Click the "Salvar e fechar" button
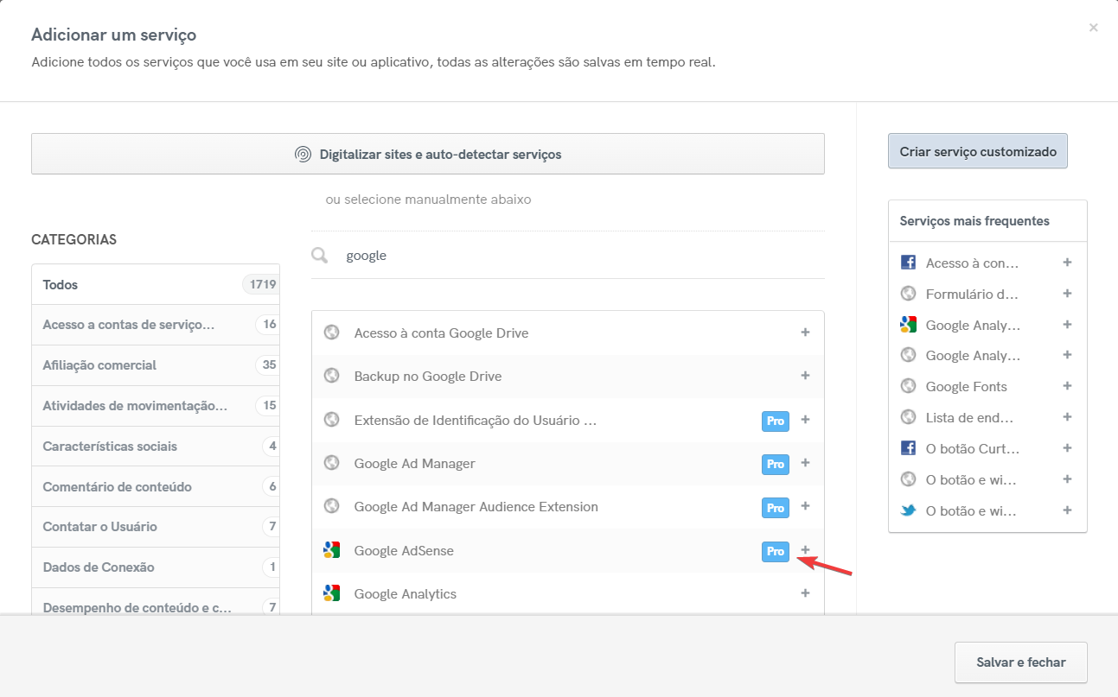The image size is (1118, 697). (x=1020, y=662)
